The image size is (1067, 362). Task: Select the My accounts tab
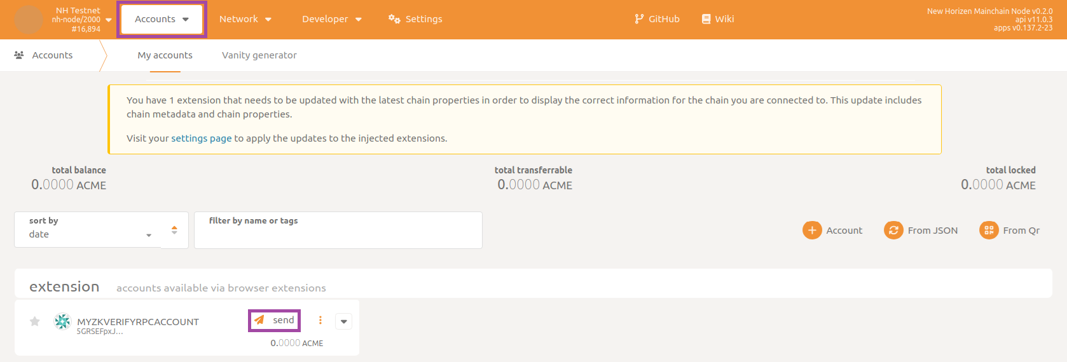coord(165,55)
